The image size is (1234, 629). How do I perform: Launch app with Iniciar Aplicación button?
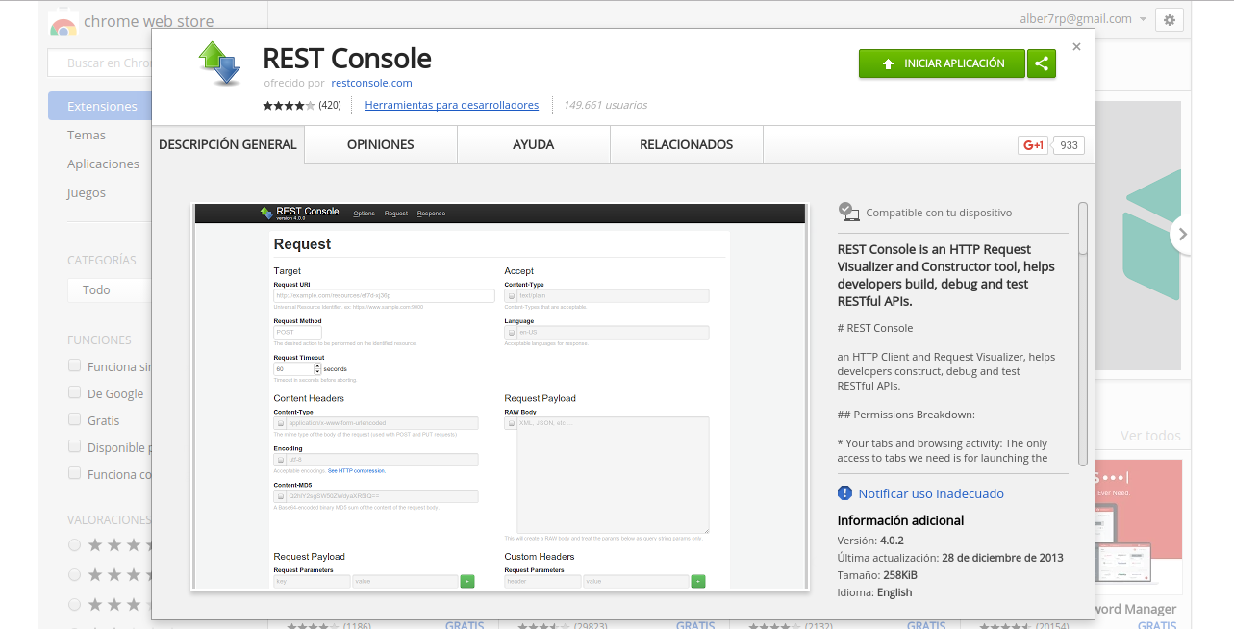coord(942,63)
